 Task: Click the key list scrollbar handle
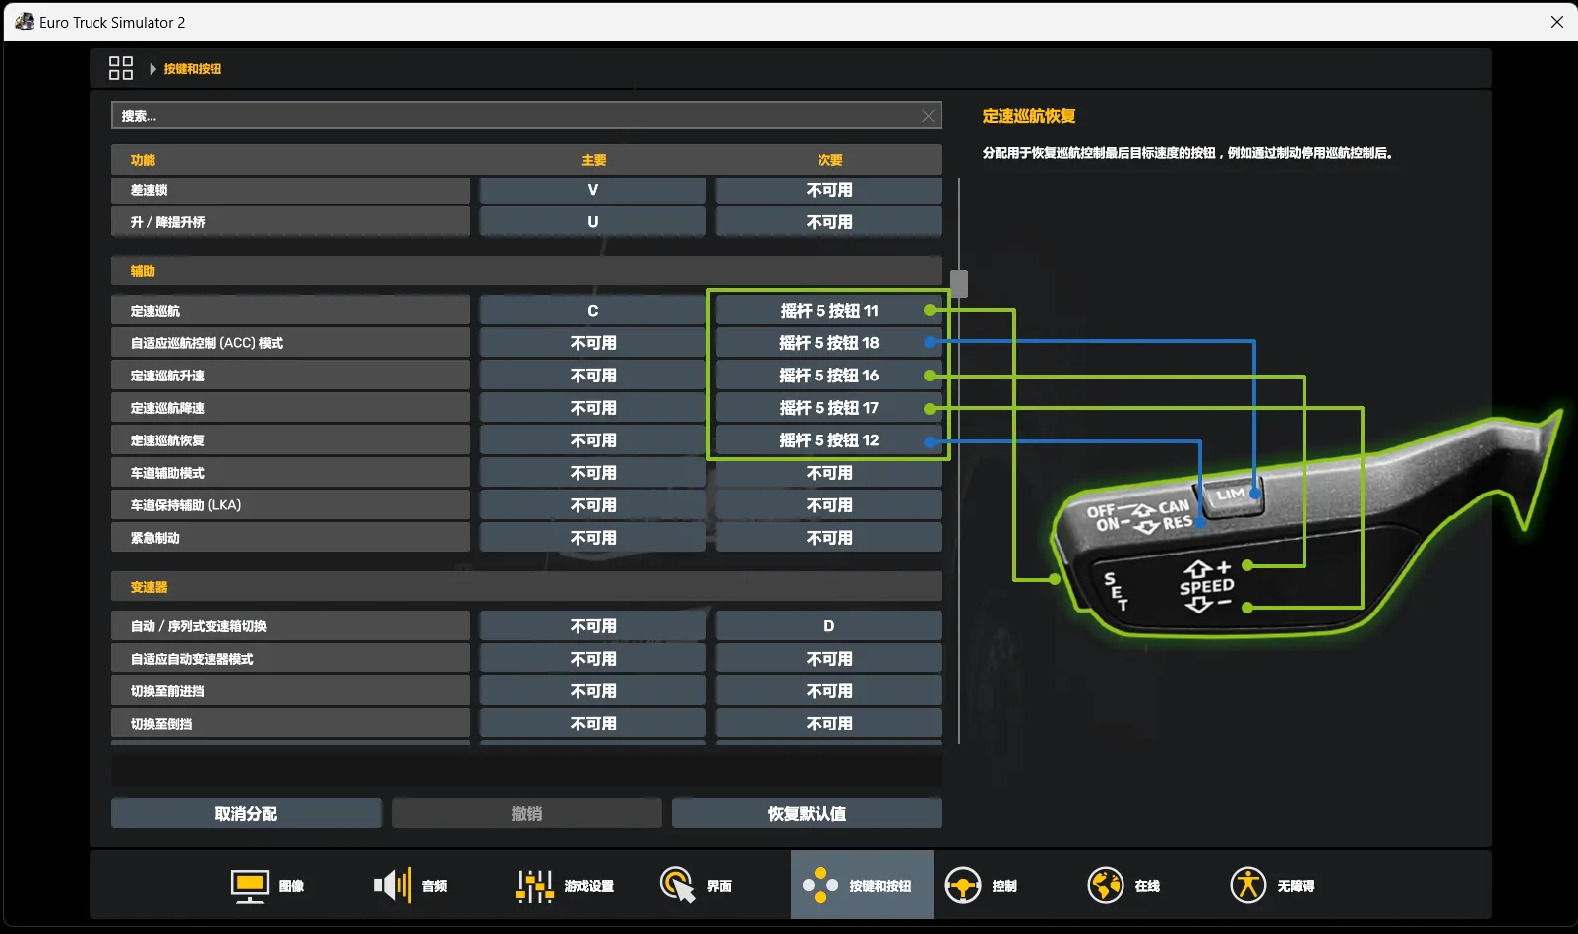tap(959, 284)
